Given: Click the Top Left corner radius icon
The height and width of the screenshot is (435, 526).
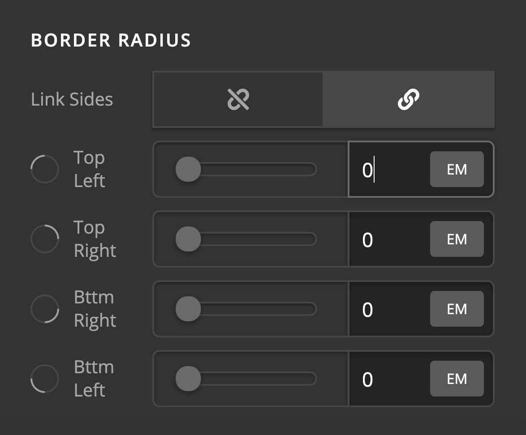Looking at the screenshot, I should click(45, 169).
